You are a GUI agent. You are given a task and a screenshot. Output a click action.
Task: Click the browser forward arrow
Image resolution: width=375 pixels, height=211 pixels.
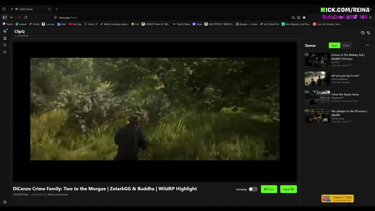pyautogui.click(x=19, y=17)
